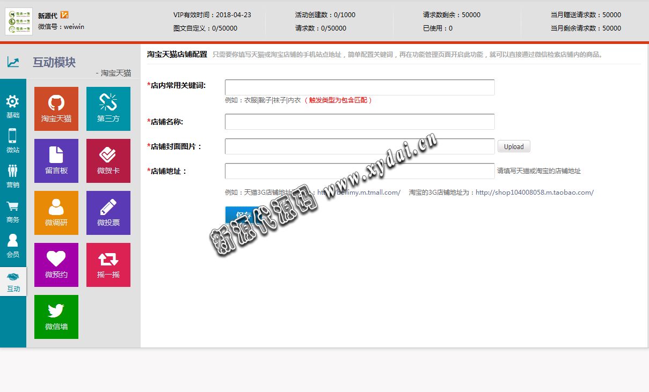Click 当月剩余请求数：50000 text
This screenshot has width=649, height=392.
click(586, 28)
